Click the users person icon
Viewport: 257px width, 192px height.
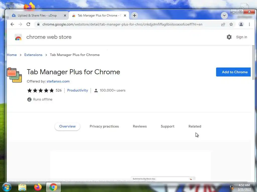pyautogui.click(x=96, y=90)
